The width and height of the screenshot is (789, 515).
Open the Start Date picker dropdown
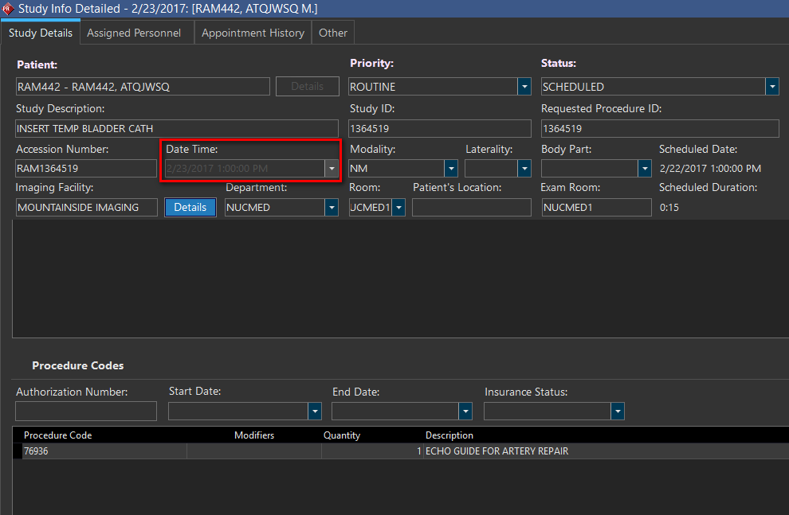(x=315, y=412)
